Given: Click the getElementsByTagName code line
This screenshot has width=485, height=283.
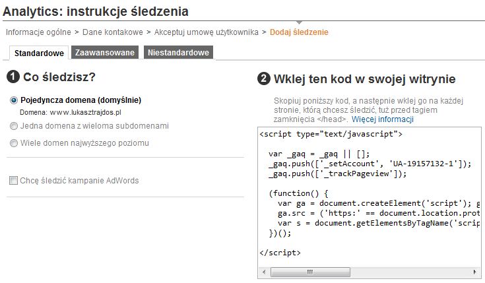Looking at the screenshot, I should (x=379, y=223).
